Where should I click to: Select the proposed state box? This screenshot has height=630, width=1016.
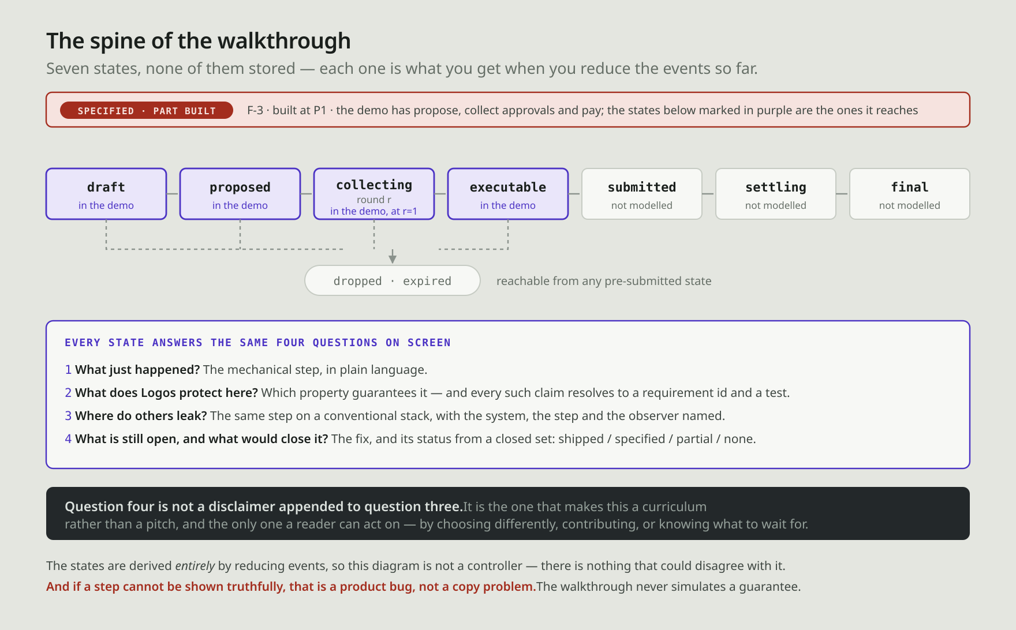coord(240,194)
